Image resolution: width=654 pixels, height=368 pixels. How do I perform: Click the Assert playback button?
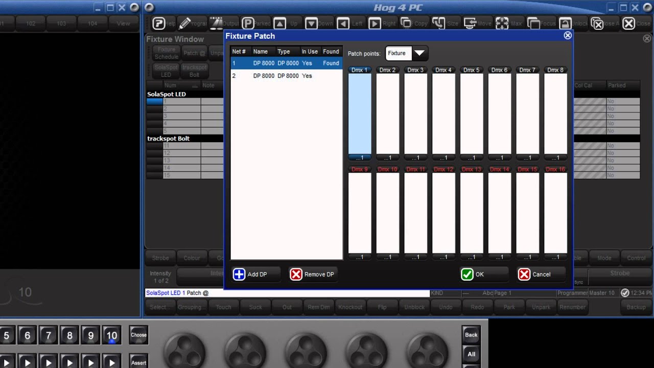coord(138,362)
